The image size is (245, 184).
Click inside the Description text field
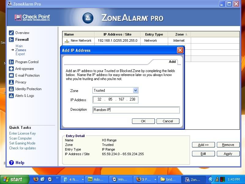(x=136, y=110)
